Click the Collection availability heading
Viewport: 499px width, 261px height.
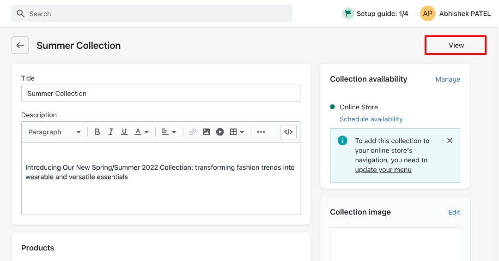369,79
